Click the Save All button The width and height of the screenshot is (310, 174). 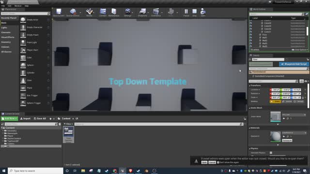click(x=40, y=118)
